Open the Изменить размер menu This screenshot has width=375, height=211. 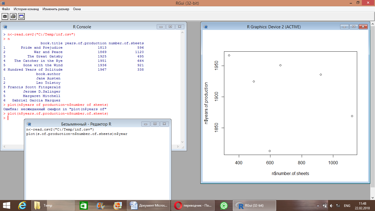click(56, 9)
